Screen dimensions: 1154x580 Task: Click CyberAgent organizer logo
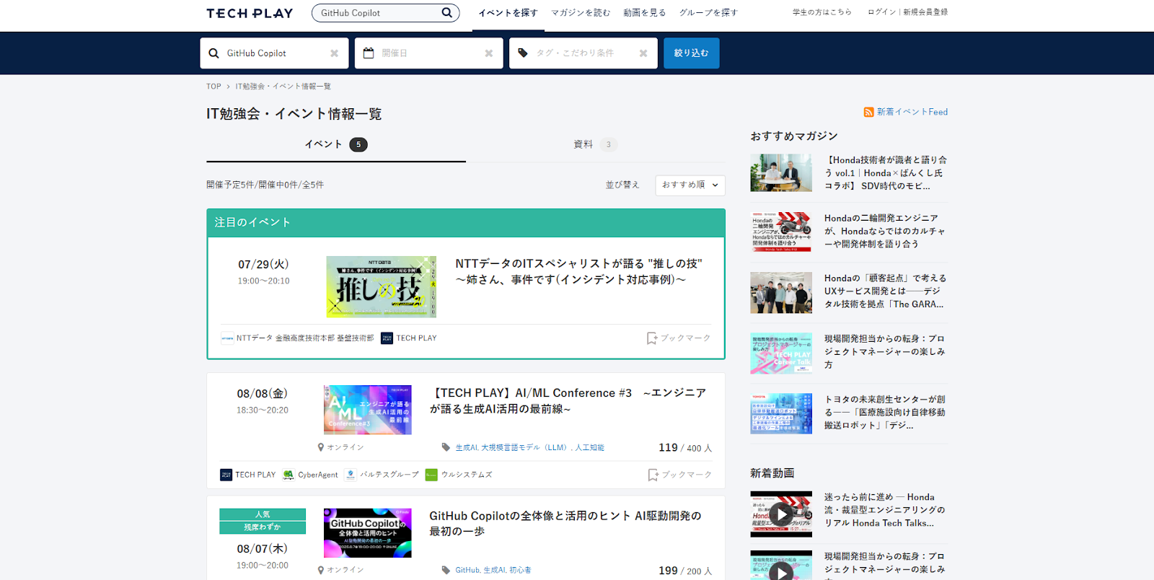coord(288,475)
